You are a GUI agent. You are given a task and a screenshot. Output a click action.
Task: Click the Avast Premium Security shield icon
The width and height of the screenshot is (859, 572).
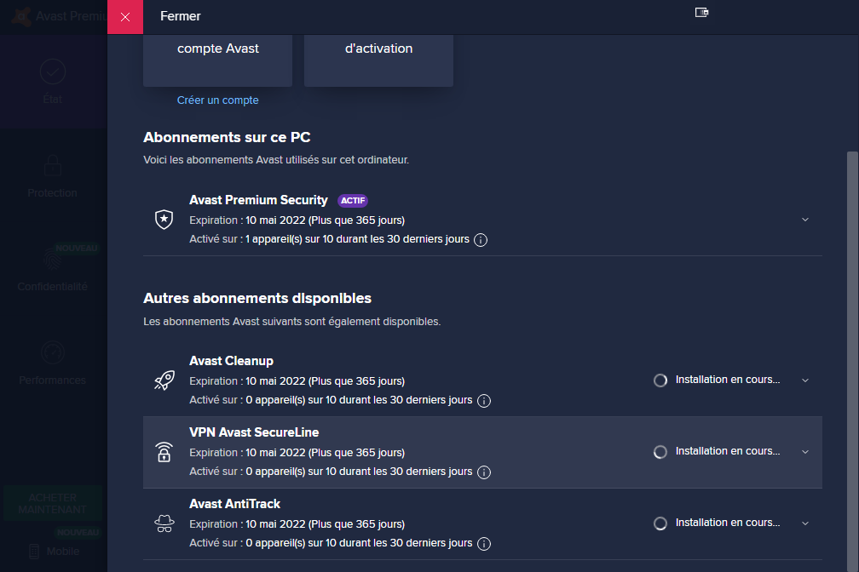coord(164,220)
